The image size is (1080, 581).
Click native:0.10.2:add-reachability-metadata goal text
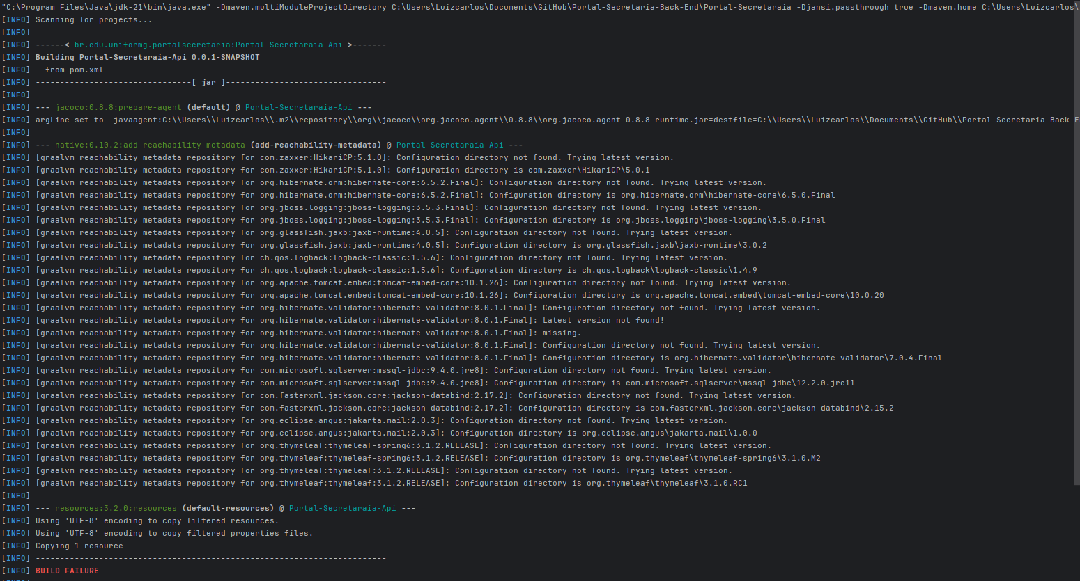coord(150,145)
